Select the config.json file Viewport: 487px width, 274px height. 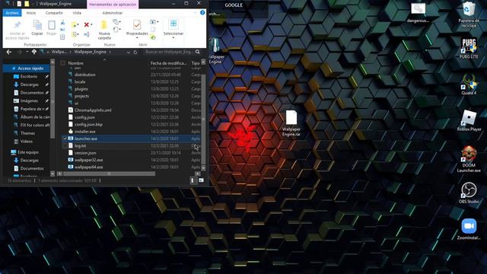tap(84, 117)
